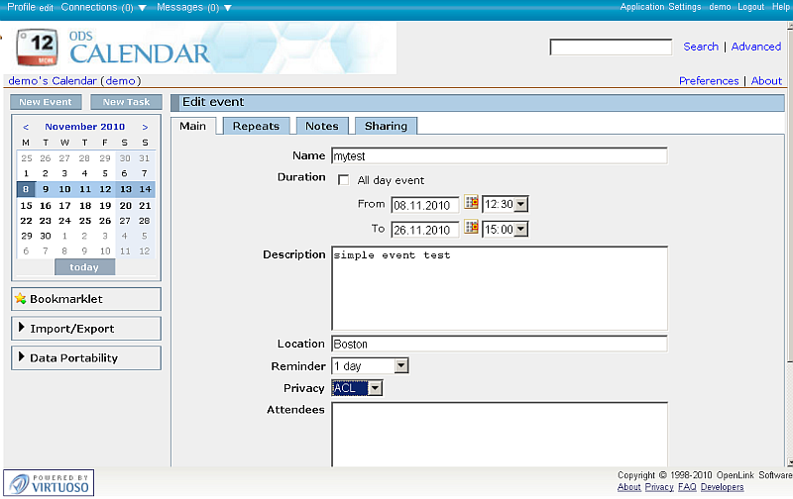Switch to the Sharing tab
Screen dimensions: 793x499
tap(386, 126)
